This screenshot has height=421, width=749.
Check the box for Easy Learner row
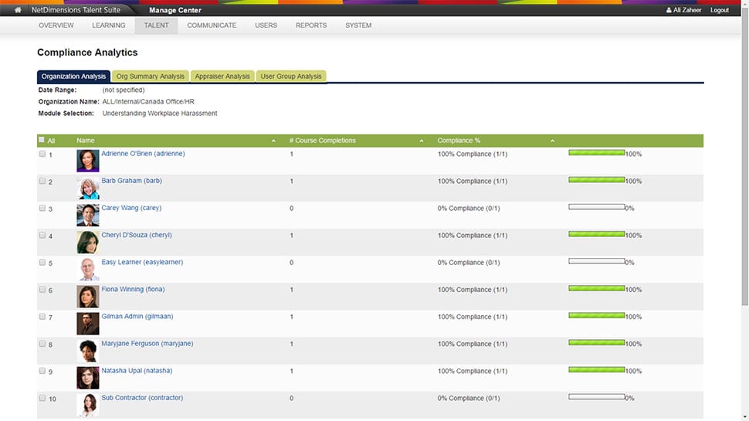tap(42, 263)
